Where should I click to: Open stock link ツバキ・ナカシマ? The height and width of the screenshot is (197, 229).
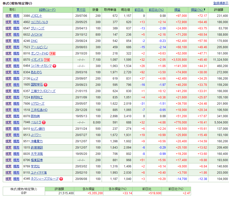click(x=41, y=66)
